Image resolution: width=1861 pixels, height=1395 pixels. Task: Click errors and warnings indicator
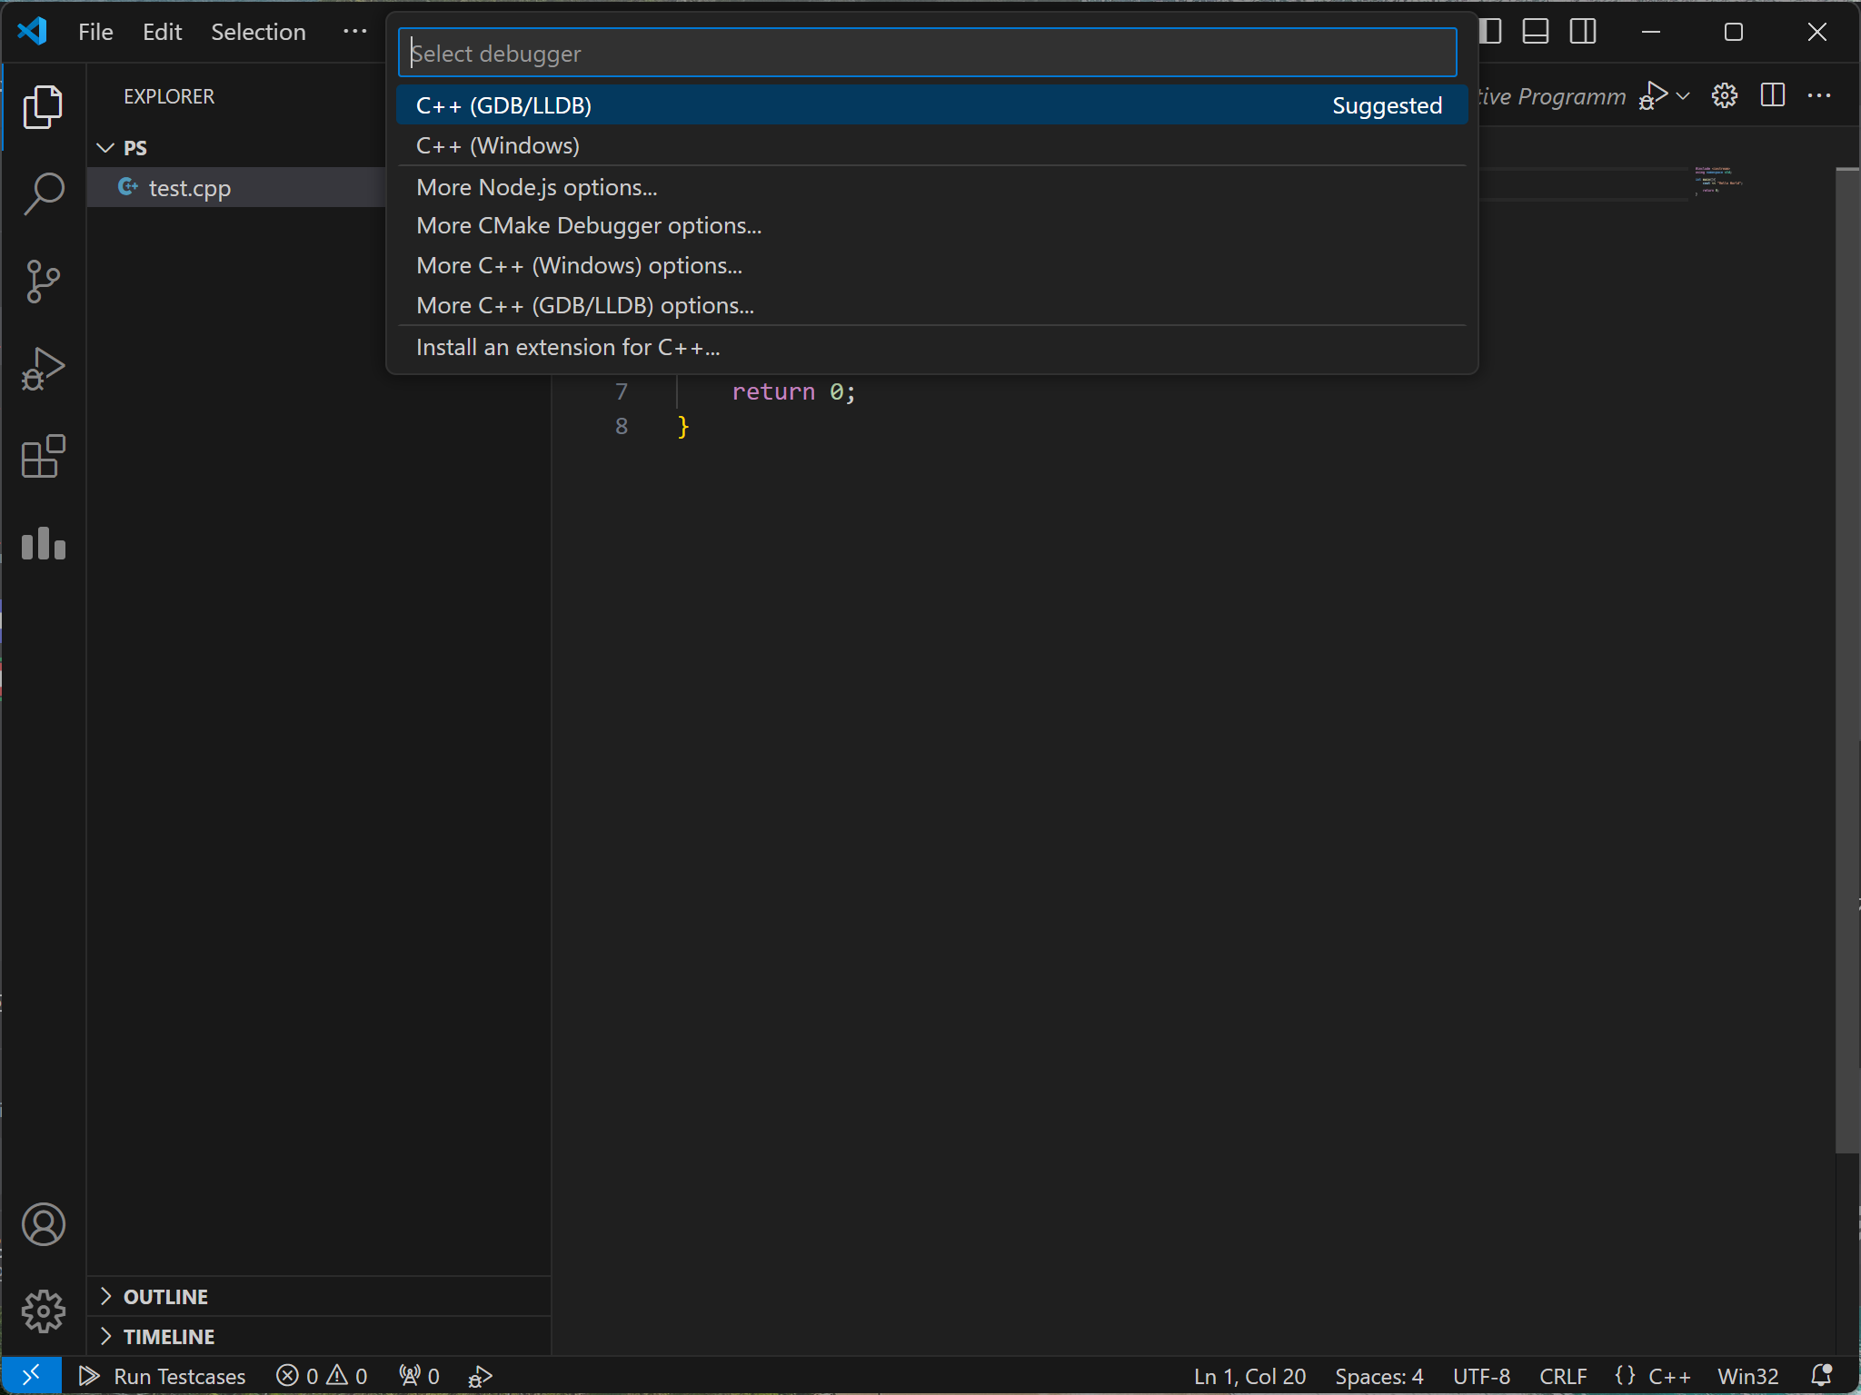322,1376
